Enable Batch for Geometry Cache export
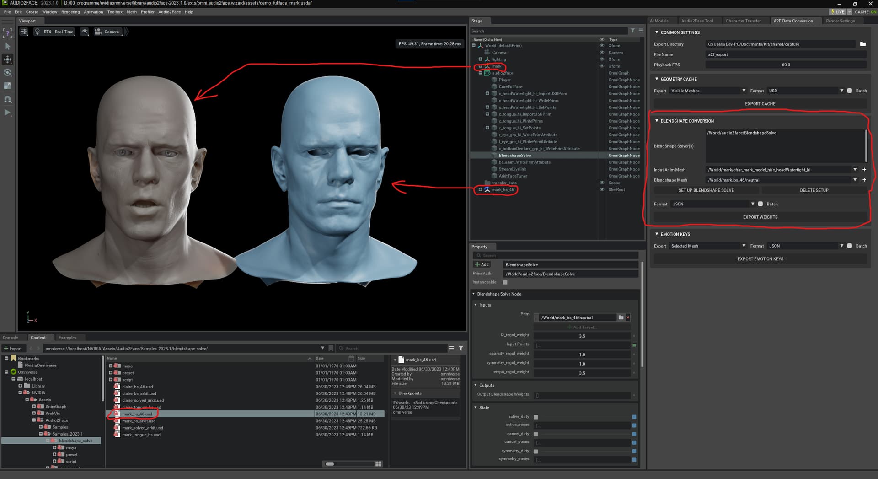Screen dimensions: 878x479 tap(850, 91)
